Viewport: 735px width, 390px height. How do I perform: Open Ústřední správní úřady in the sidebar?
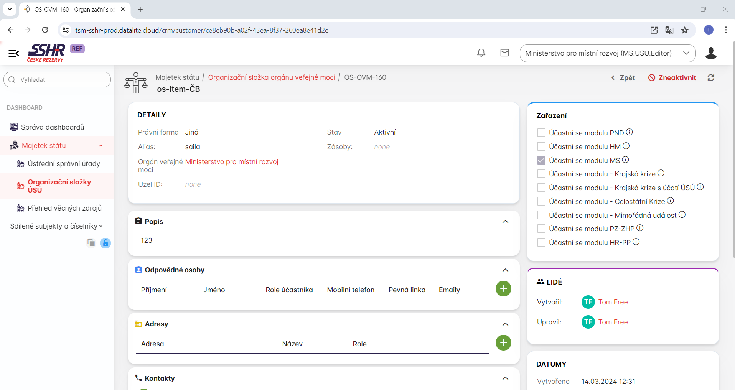[x=64, y=164]
